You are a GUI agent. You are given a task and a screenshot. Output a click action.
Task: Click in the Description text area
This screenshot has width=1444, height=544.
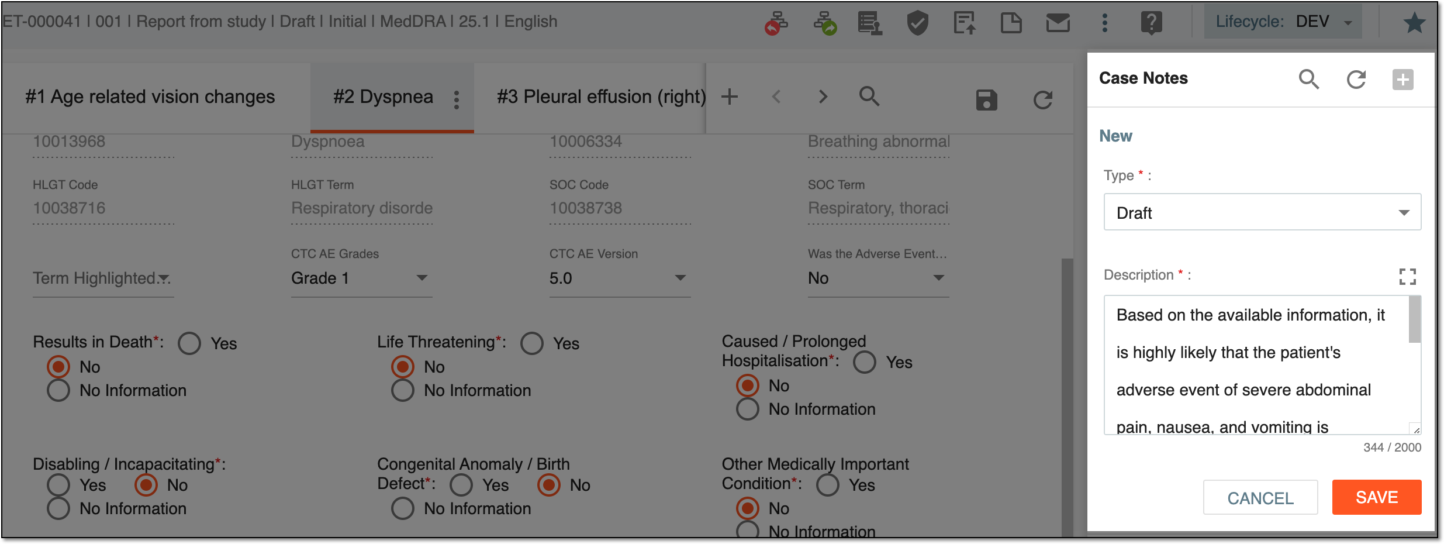[1256, 365]
